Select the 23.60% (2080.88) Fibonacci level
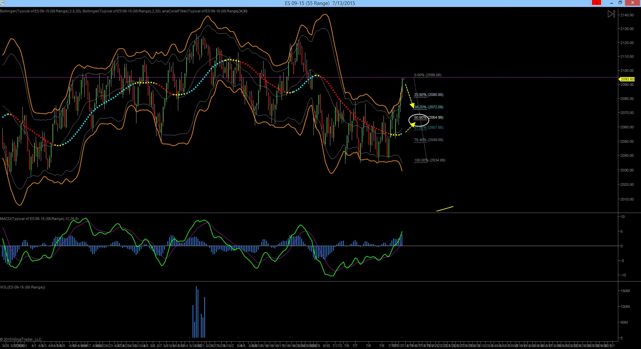 tap(429, 95)
